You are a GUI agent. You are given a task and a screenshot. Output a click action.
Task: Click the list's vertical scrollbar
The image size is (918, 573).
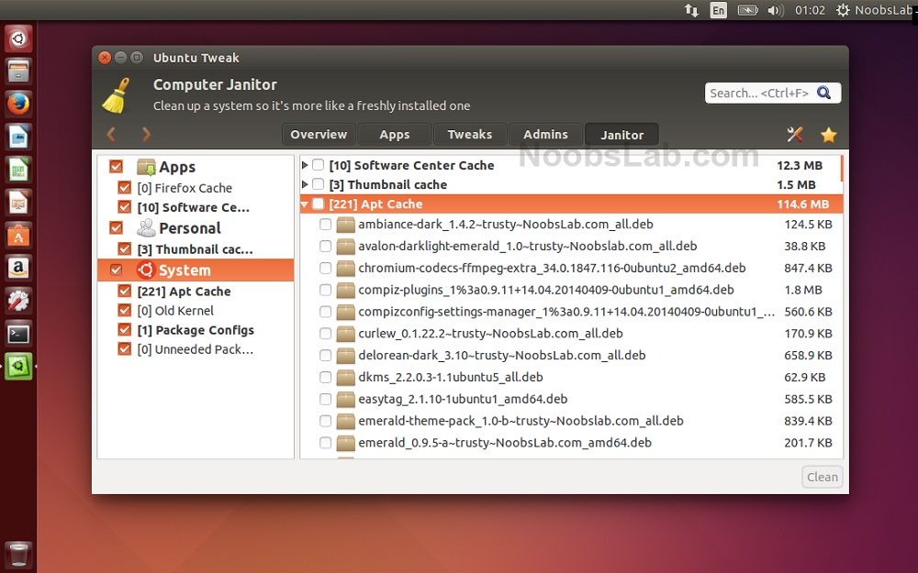[842, 169]
